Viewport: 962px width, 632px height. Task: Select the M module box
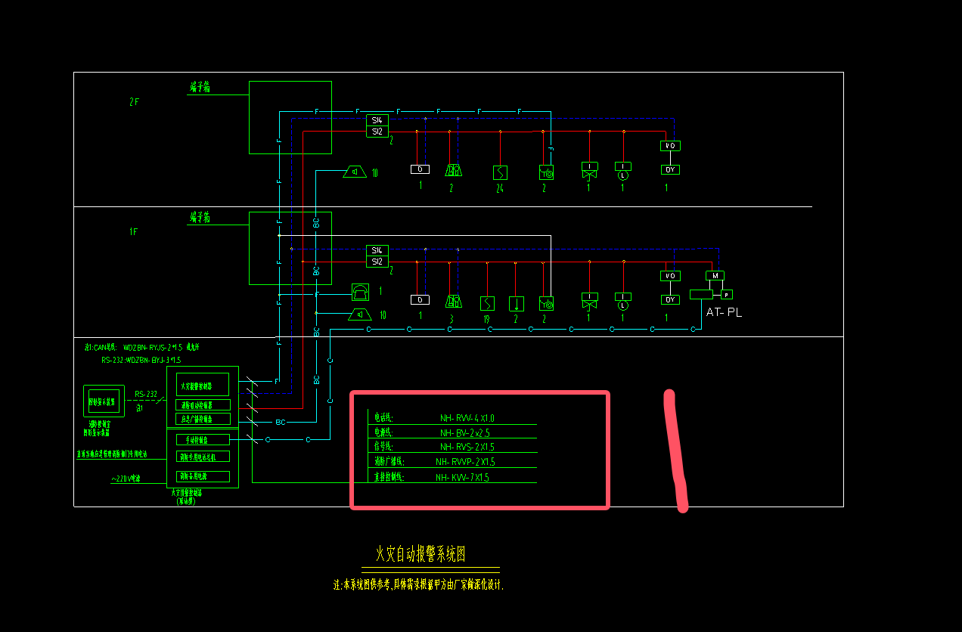(715, 275)
